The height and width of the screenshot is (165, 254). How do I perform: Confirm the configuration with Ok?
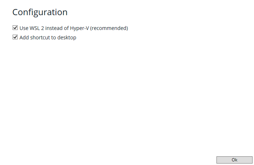pos(234,160)
